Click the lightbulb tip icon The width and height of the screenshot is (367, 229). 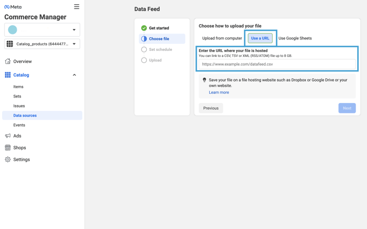point(204,81)
